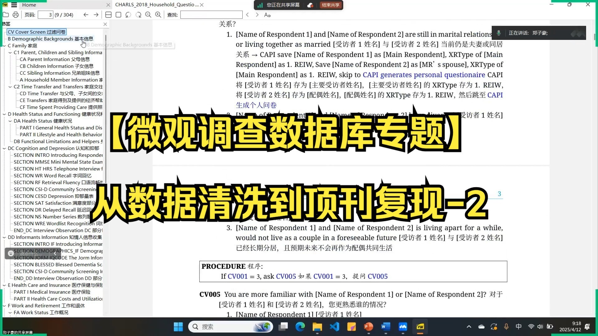Open a file using the folder icon
The image size is (598, 336).
pos(6,15)
